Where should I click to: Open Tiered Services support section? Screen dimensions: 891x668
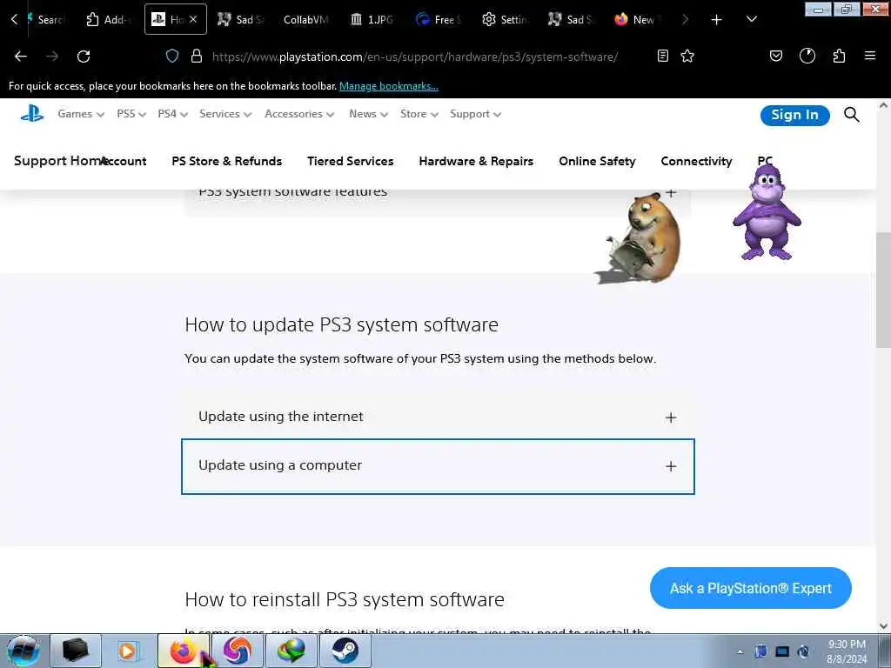(350, 161)
